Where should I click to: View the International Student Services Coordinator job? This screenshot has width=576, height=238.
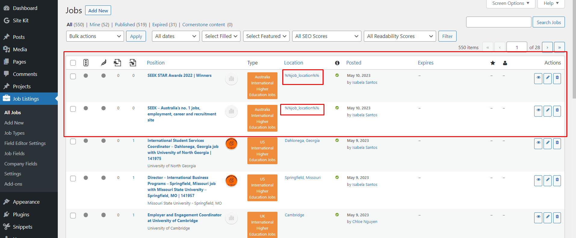538,144
